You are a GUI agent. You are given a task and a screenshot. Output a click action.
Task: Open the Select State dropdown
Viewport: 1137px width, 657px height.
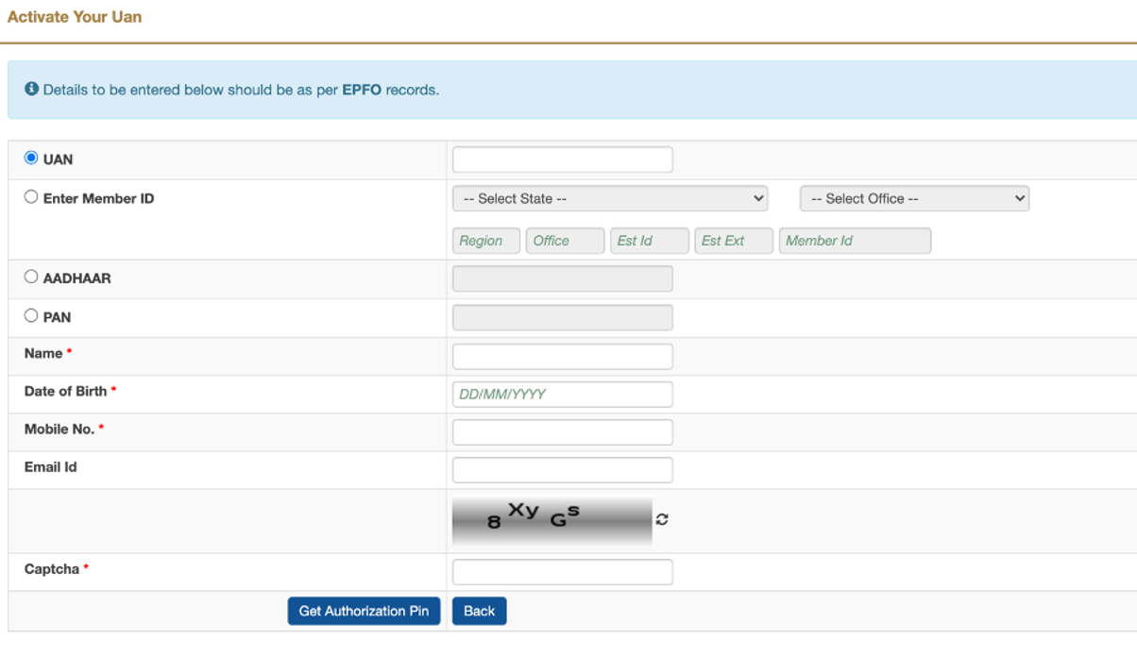[610, 198]
